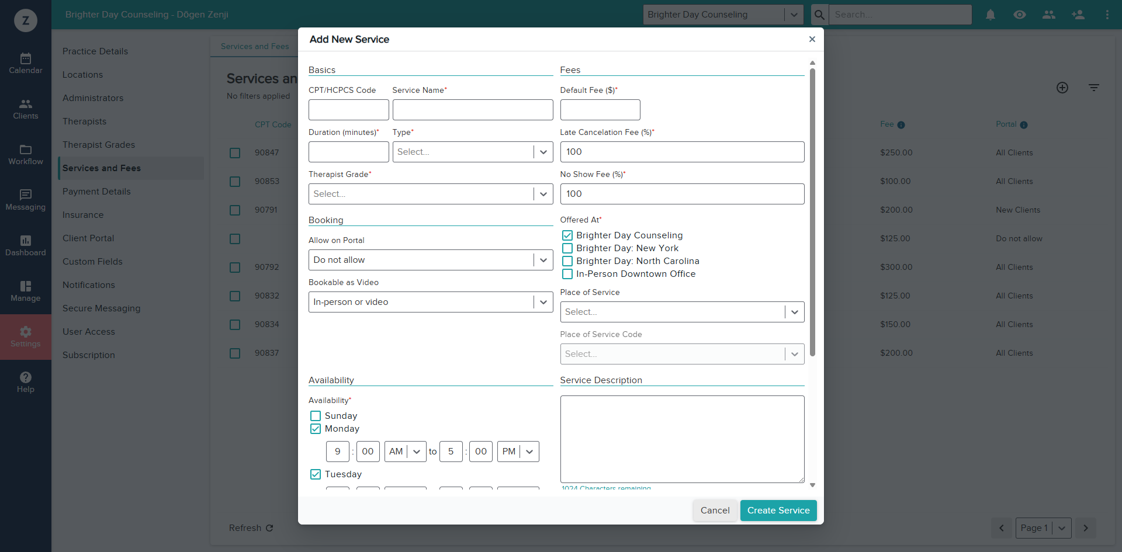Open the Insurance settings page
Screen dimensions: 1122x552
pos(83,215)
